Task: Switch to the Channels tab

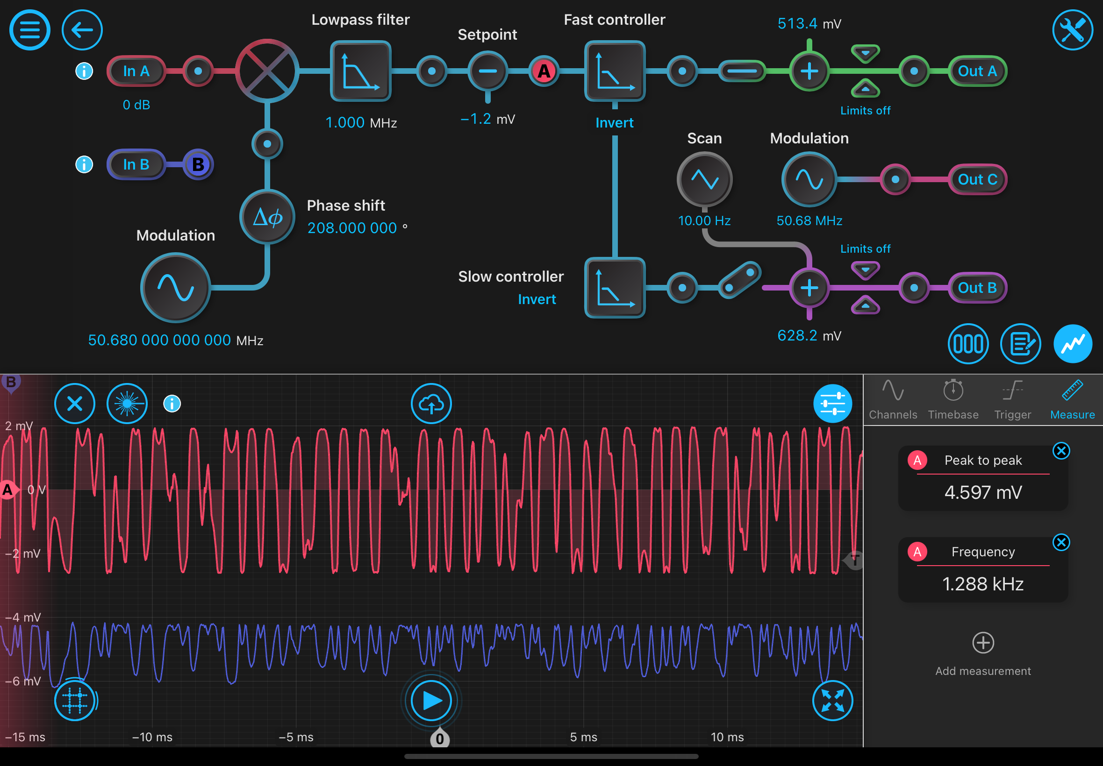Action: (893, 399)
